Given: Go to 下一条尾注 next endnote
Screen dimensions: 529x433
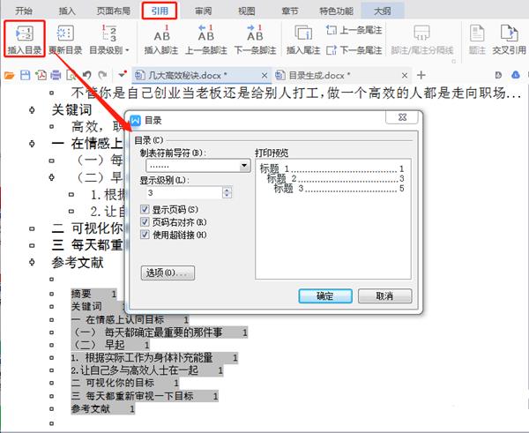Looking at the screenshot, I should coord(354,50).
